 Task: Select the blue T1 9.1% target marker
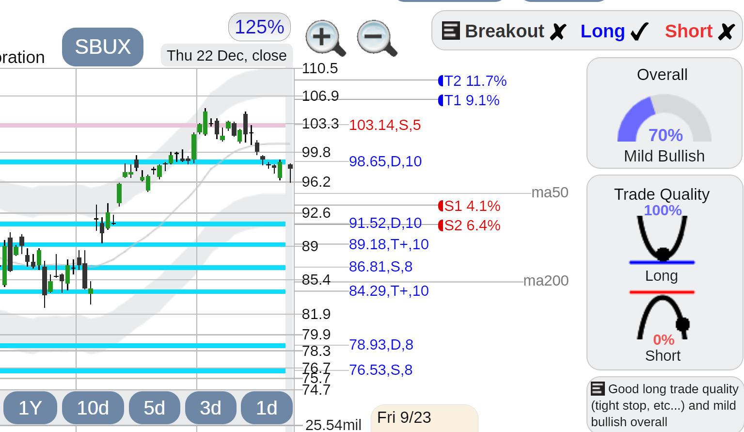[x=469, y=100]
